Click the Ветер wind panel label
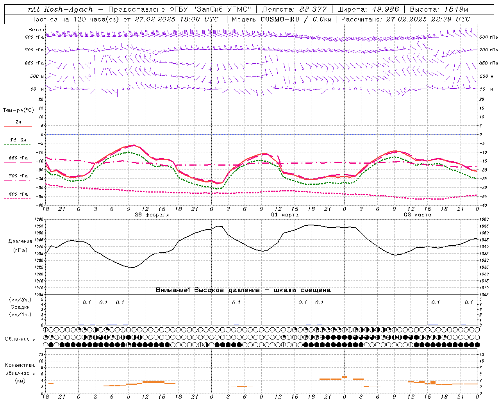The height and width of the screenshot is (400, 500). [36, 30]
